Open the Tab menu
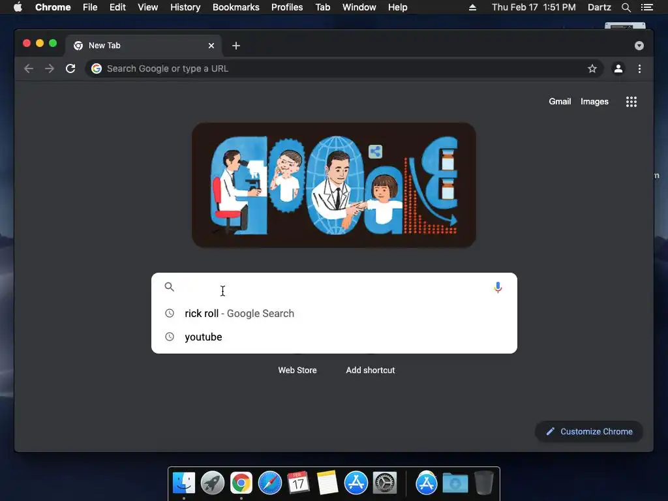This screenshot has height=501, width=668. (323, 7)
